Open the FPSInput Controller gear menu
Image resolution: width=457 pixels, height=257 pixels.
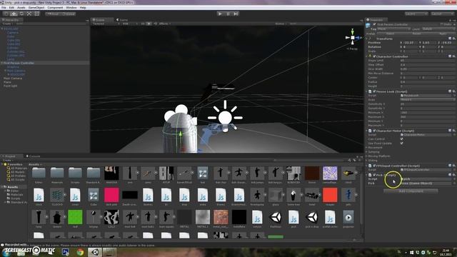454,166
